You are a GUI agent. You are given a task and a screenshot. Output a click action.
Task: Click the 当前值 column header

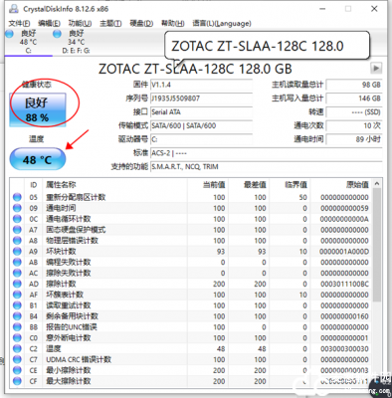click(x=208, y=185)
